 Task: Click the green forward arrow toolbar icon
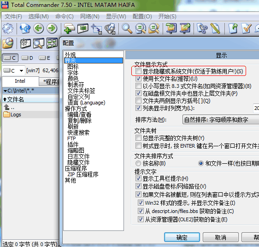tap(52, 29)
